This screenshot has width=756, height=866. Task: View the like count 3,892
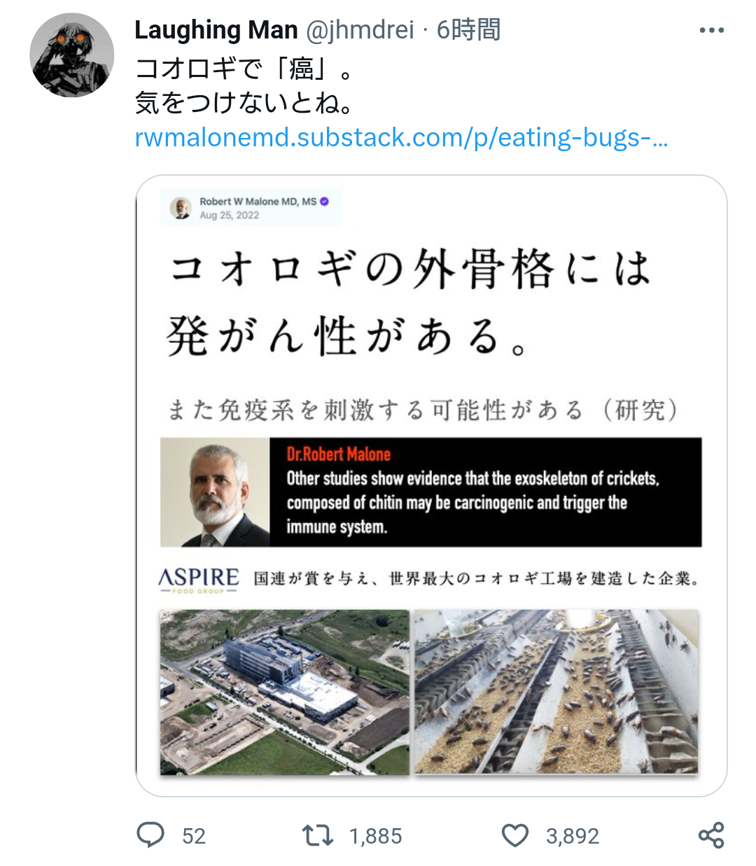pos(573,836)
